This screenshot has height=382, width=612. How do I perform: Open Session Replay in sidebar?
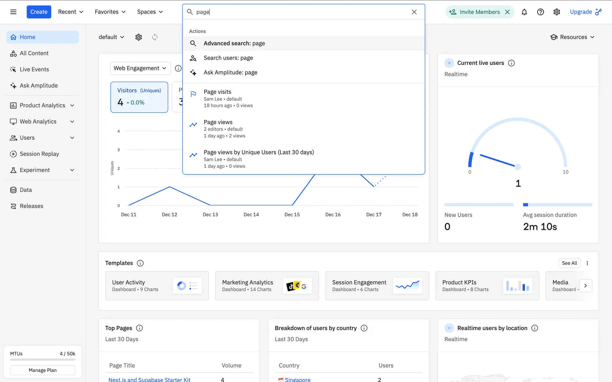(x=39, y=154)
